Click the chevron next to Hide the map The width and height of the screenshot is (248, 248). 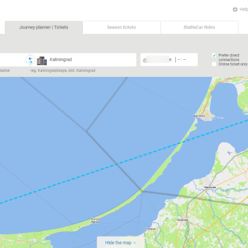pos(135,243)
